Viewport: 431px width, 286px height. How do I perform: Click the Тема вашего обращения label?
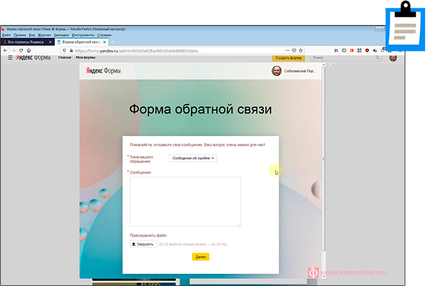point(141,159)
